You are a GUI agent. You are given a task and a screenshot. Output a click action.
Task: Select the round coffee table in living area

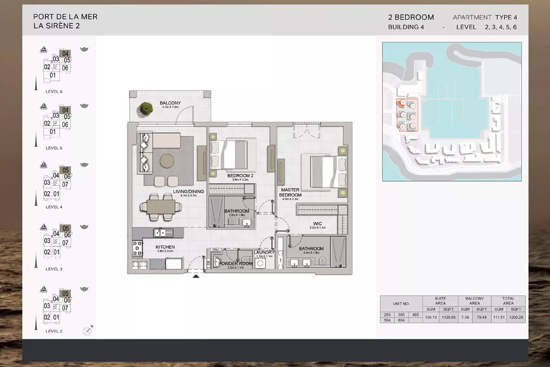click(166, 160)
